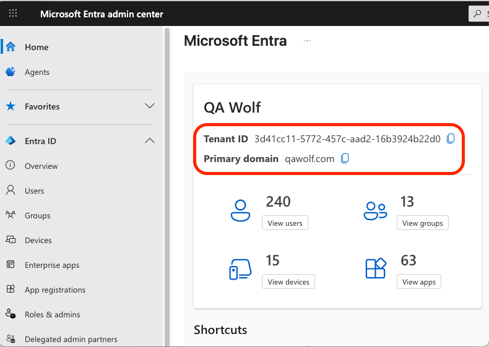Click the large user icon beside 240
Viewport: 489px width, 347px height.
tap(240, 211)
